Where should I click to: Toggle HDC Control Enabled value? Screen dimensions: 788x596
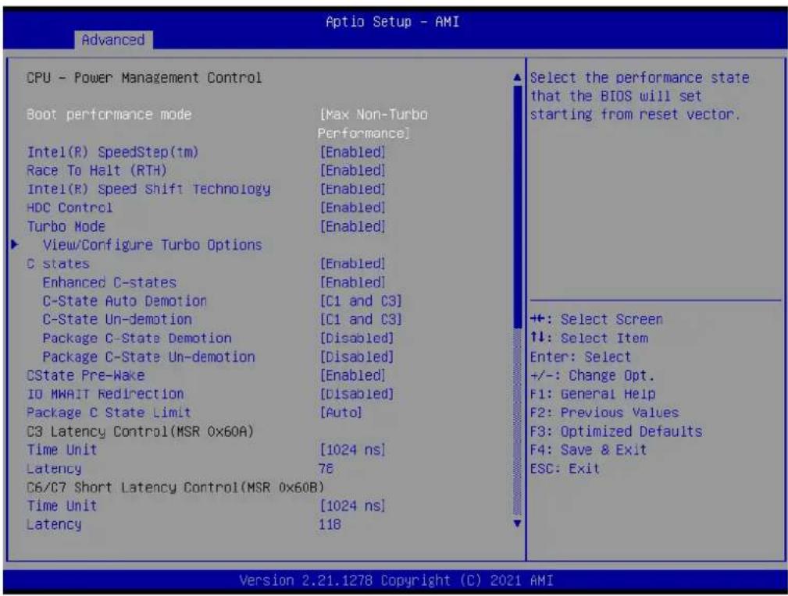[352, 208]
